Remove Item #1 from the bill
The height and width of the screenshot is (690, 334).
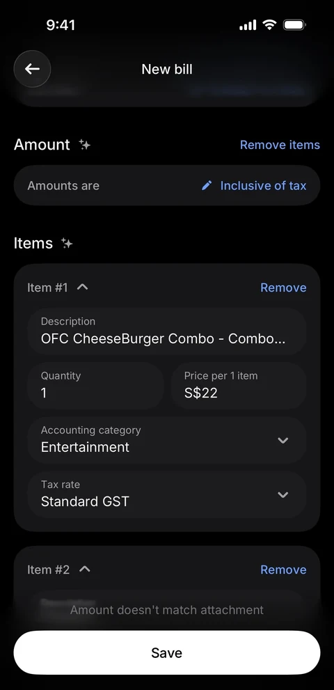[x=283, y=288]
